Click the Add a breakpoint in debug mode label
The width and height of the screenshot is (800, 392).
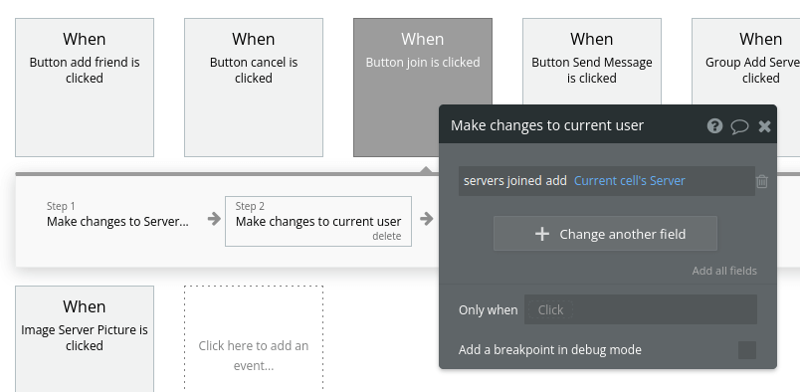(x=549, y=350)
